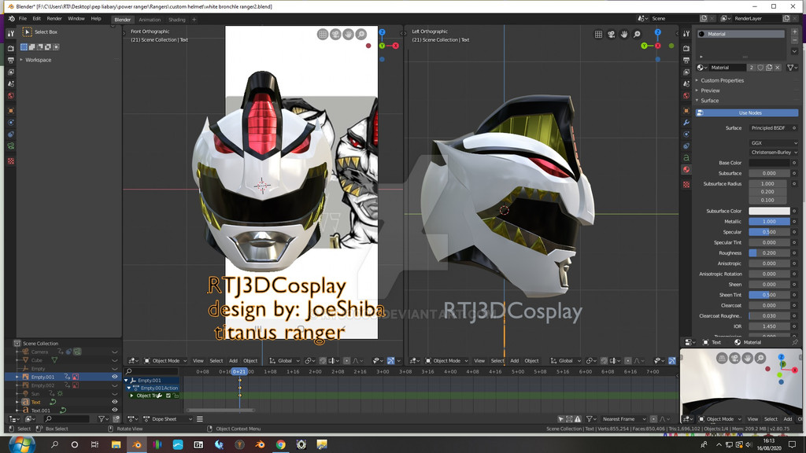This screenshot has width=806, height=453.
Task: Open the Windows Start button
Action: 21,445
